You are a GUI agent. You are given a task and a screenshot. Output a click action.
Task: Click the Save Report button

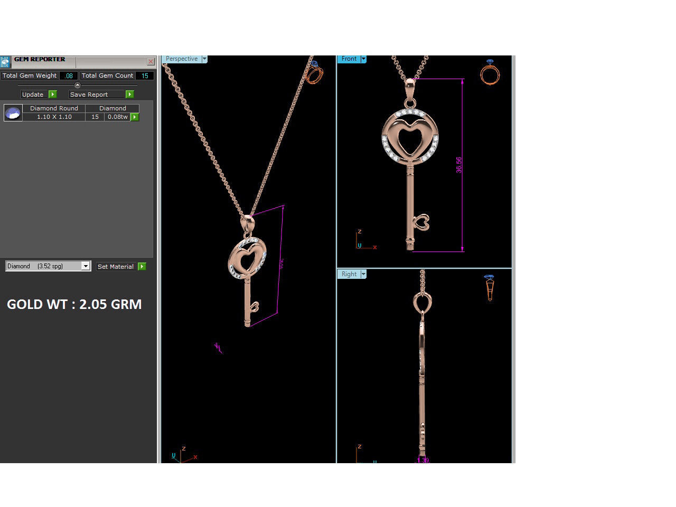pos(97,95)
